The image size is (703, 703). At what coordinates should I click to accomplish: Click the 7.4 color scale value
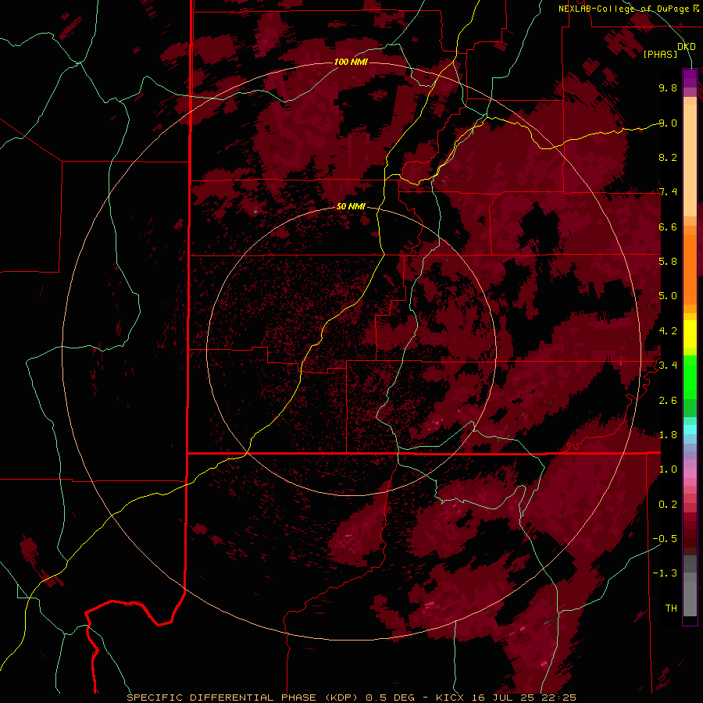tap(668, 192)
